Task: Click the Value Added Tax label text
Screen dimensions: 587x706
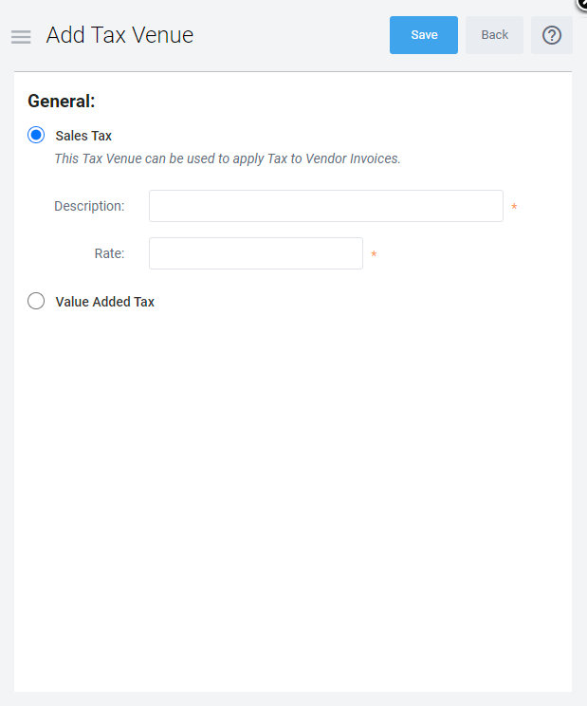Action: tap(104, 302)
